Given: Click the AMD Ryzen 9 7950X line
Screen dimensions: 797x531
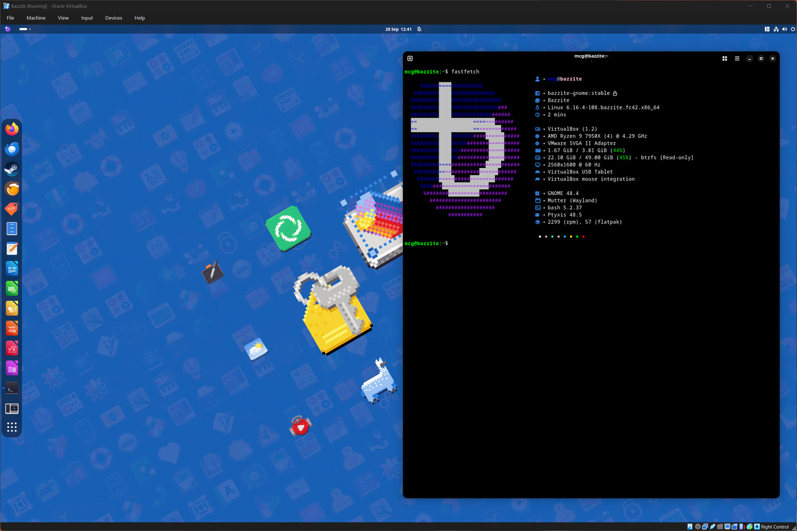Looking at the screenshot, I should (x=591, y=136).
